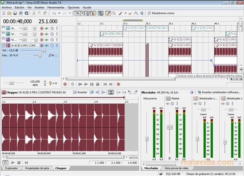244x176 pixels.
Task: Click Insertar in the Chopper toolbar
Action: click(80, 92)
